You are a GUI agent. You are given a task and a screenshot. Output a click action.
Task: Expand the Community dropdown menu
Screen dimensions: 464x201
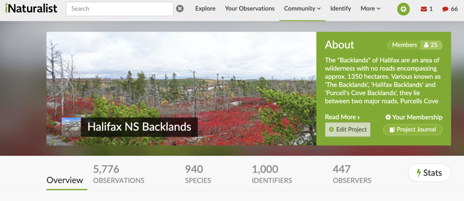[x=302, y=9]
